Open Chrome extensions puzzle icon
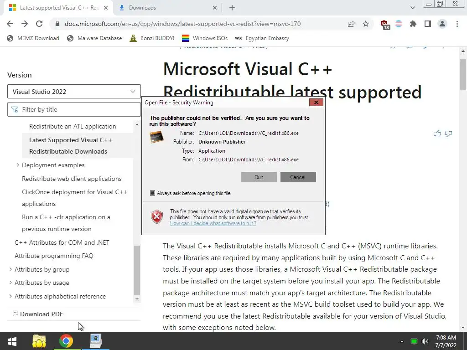Viewport: 467px width, 350px height. click(x=413, y=24)
